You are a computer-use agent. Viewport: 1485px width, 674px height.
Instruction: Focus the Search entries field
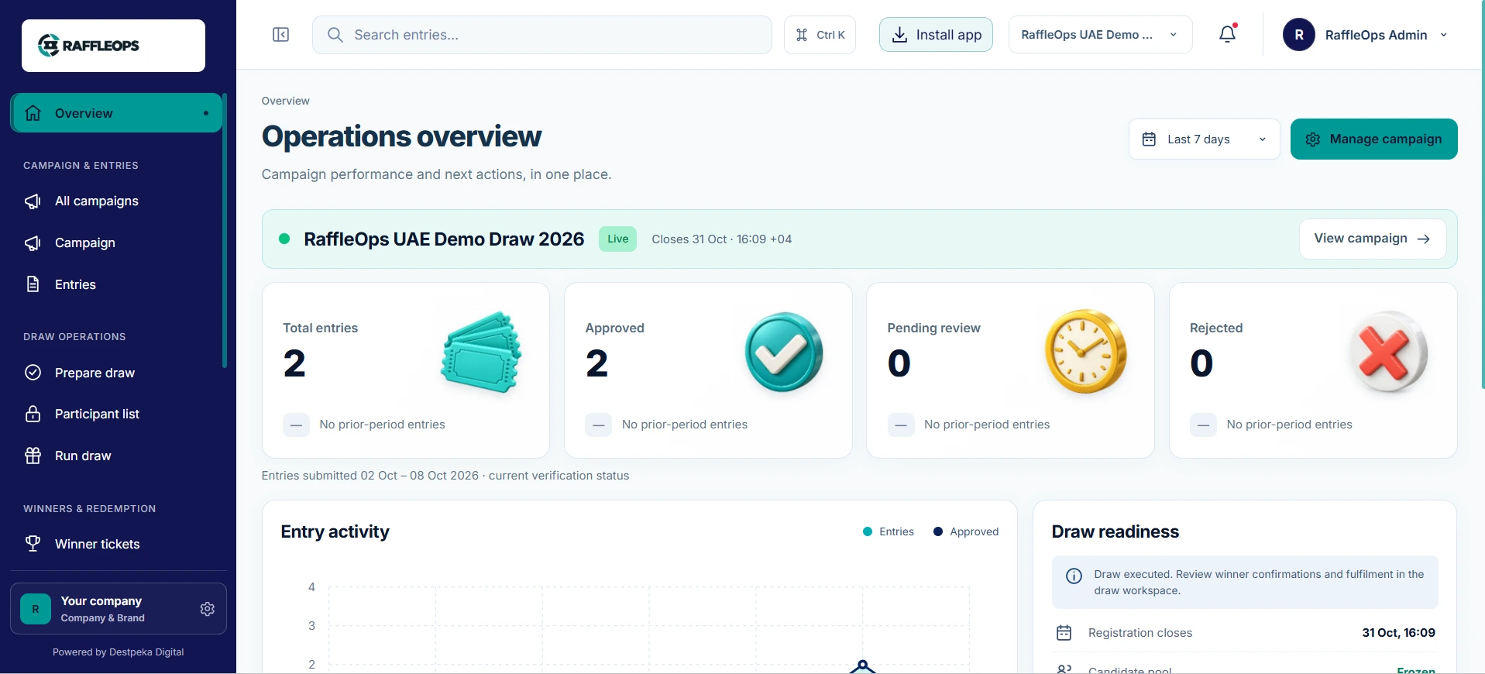(542, 35)
